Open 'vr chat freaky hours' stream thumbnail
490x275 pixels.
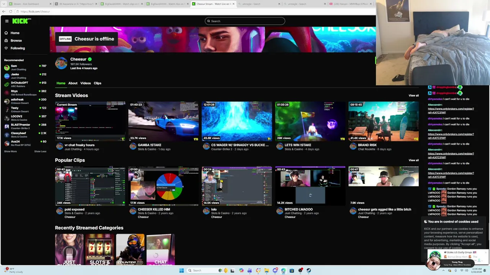tap(90, 121)
